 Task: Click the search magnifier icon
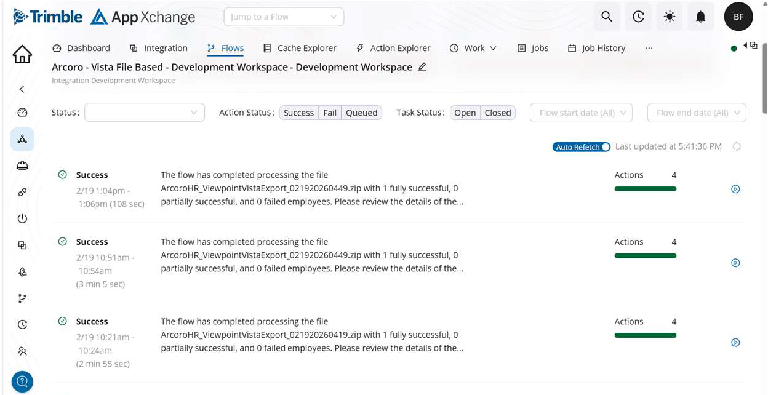607,17
